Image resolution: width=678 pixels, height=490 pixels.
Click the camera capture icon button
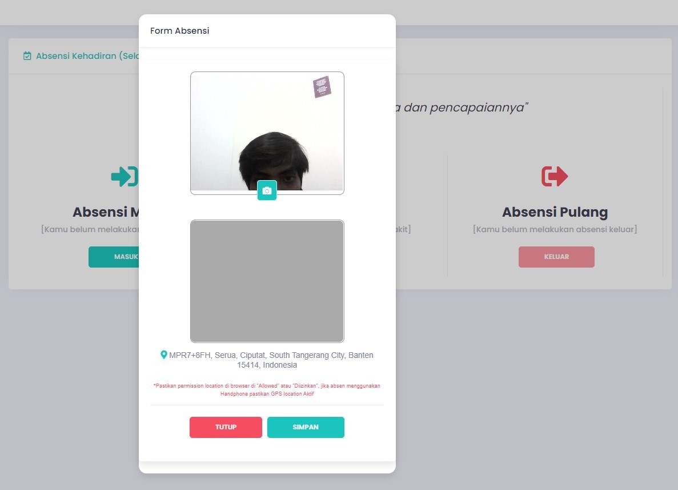pos(267,190)
